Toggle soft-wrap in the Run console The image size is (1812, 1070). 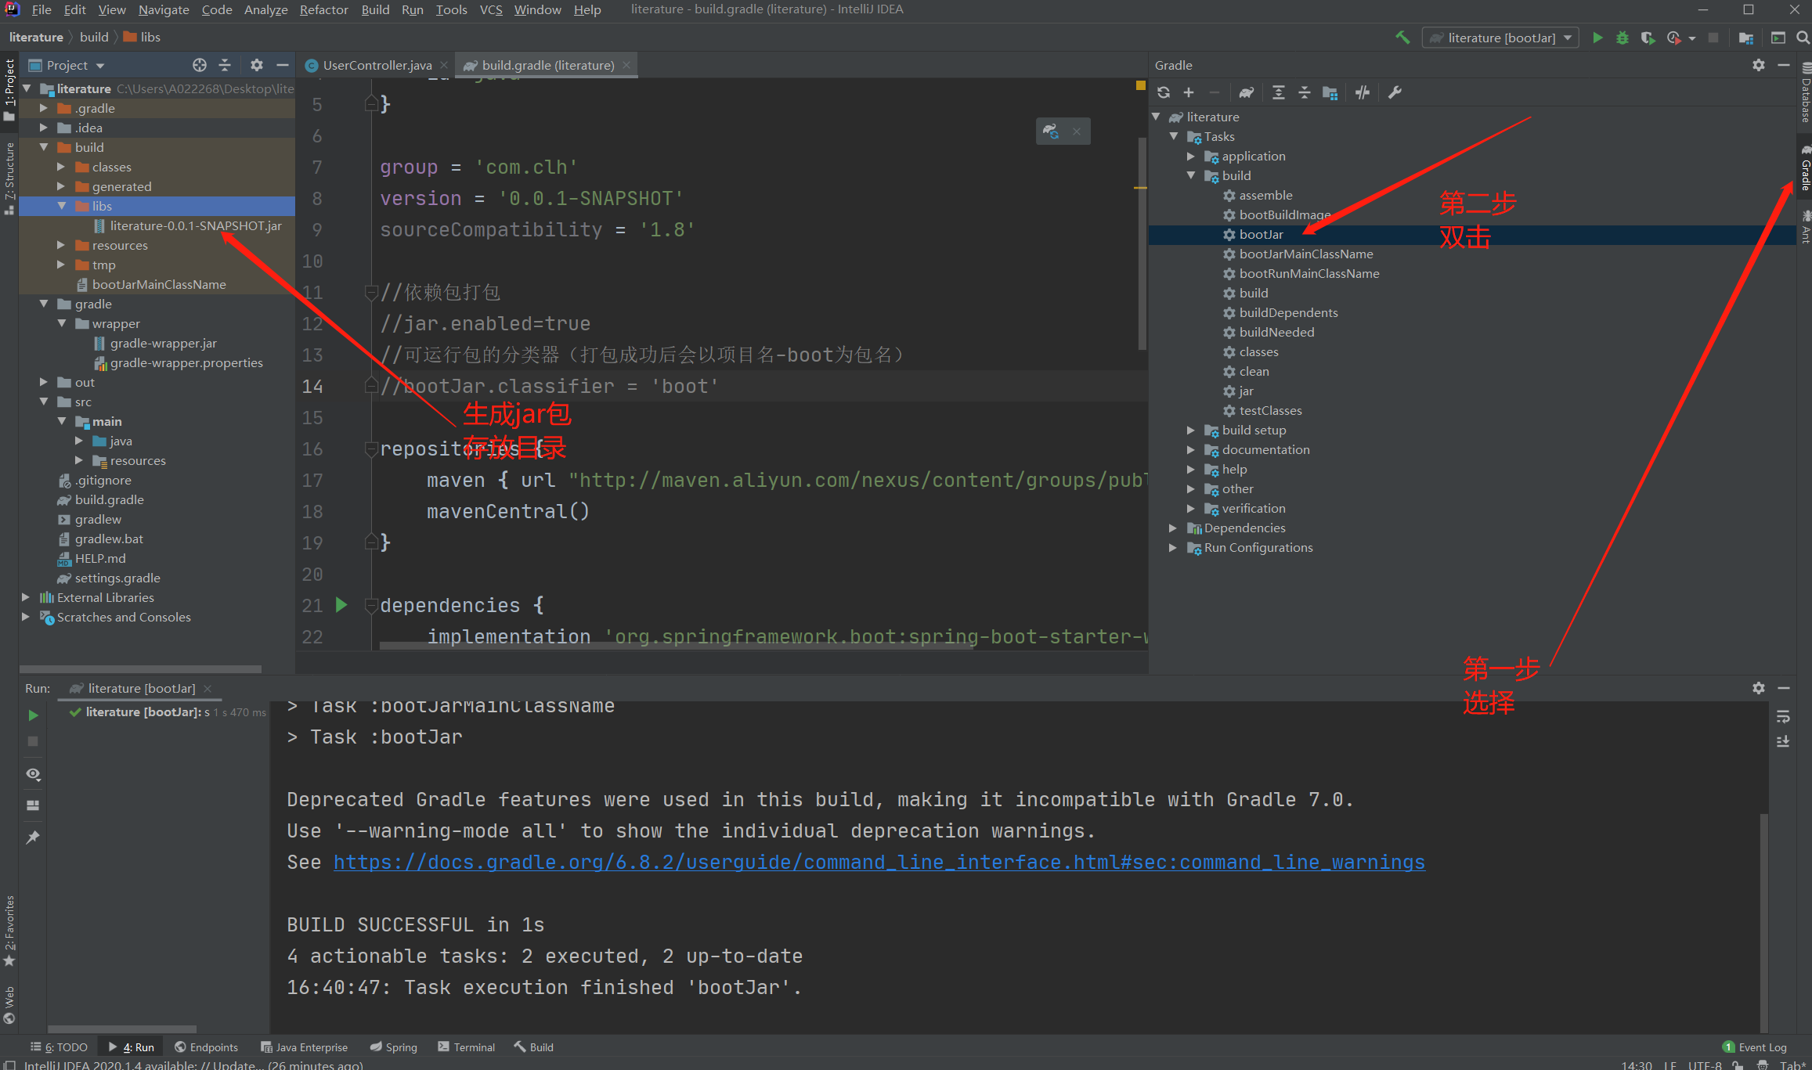tap(1783, 716)
